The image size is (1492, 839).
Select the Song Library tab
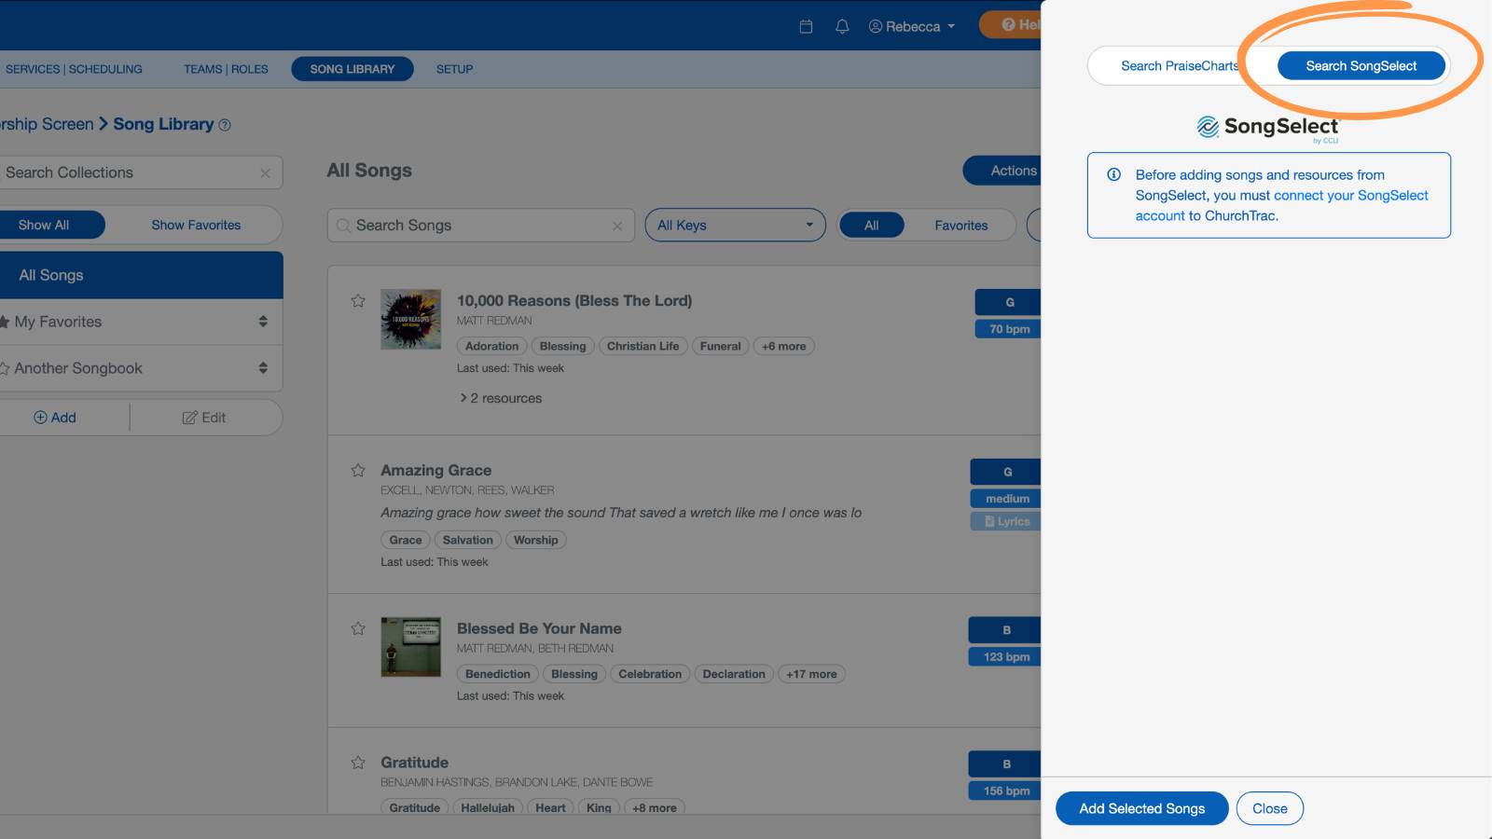[352, 69]
